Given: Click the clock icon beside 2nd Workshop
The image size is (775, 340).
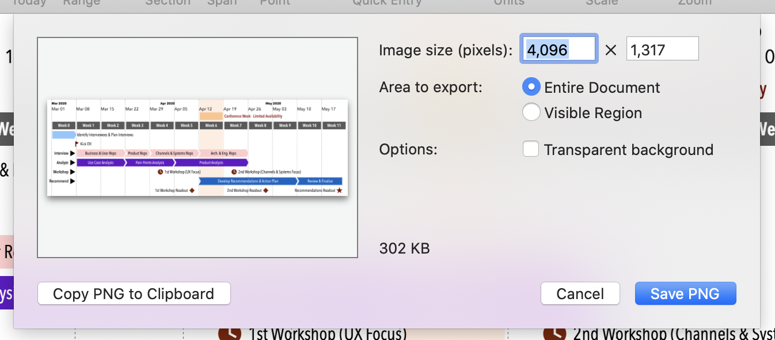Looking at the screenshot, I should click(554, 334).
